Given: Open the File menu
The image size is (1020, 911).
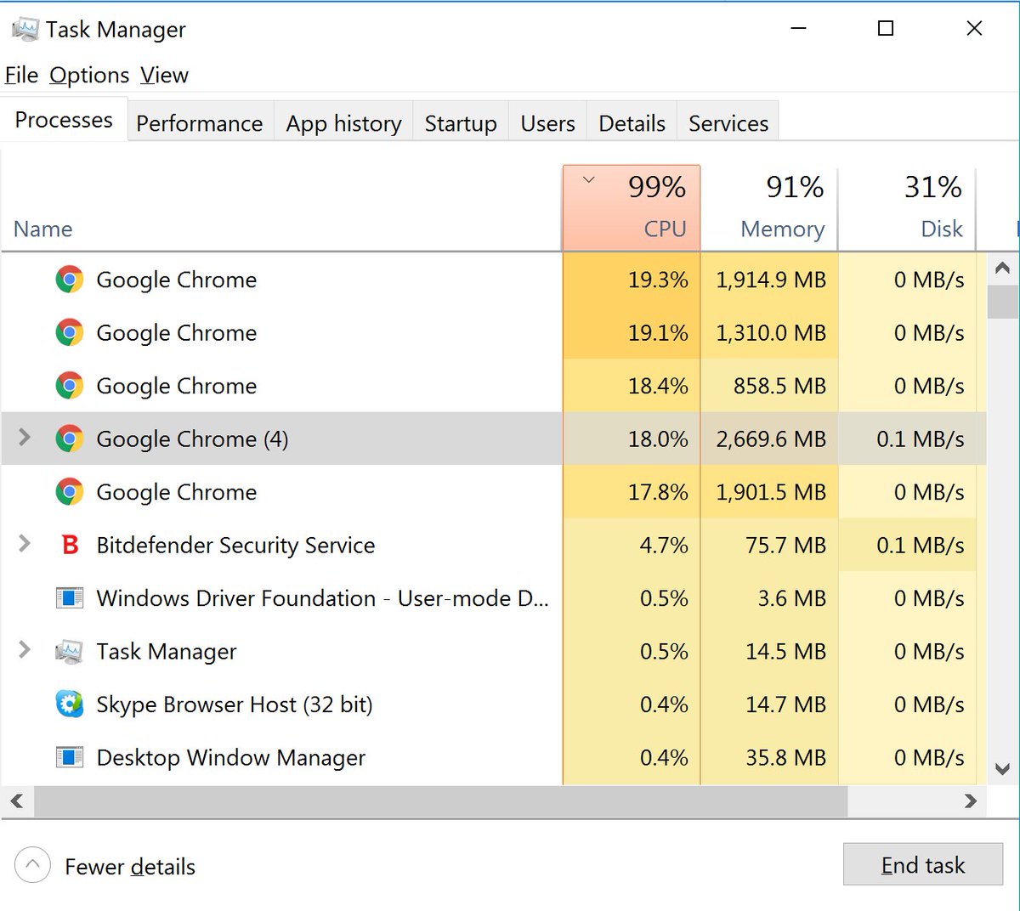Looking at the screenshot, I should click(21, 76).
